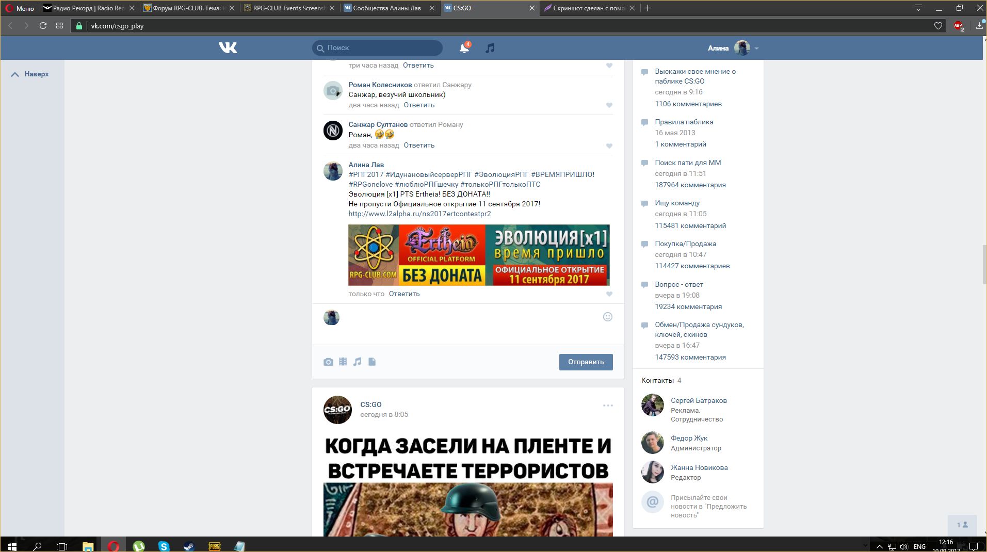Open Skype from the taskbar
The height and width of the screenshot is (552, 987).
(164, 546)
